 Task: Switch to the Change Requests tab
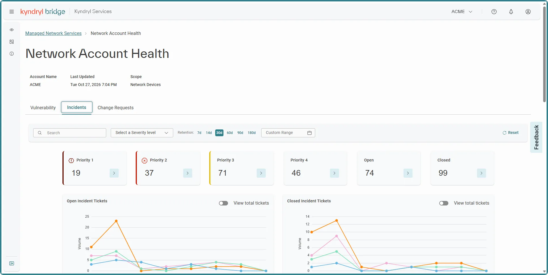click(116, 108)
